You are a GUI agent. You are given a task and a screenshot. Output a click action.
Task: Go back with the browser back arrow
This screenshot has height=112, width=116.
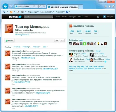click(x=5, y=6)
